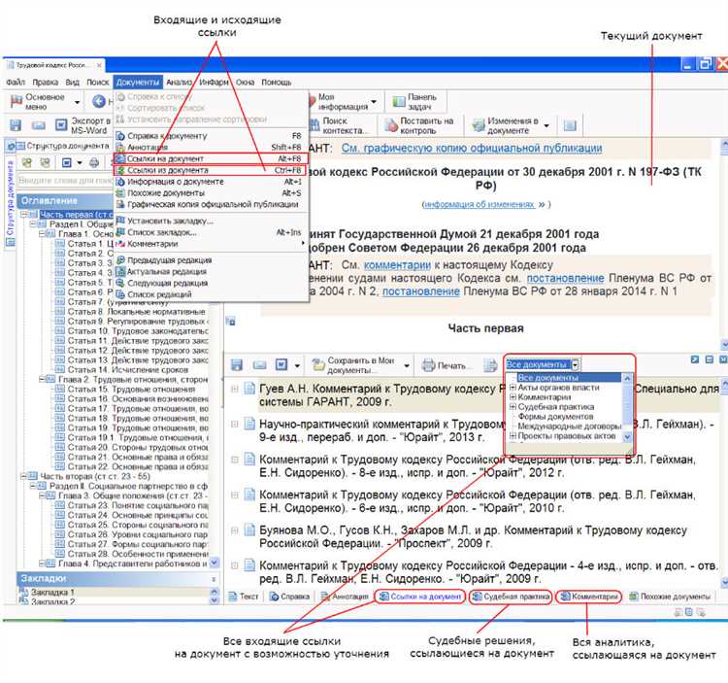
Task: Choose Похожие документы in Документы menu
Action: coord(211,192)
